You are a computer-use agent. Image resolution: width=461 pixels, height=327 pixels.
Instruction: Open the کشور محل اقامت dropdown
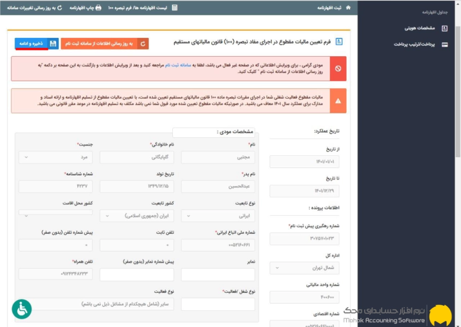point(56,213)
